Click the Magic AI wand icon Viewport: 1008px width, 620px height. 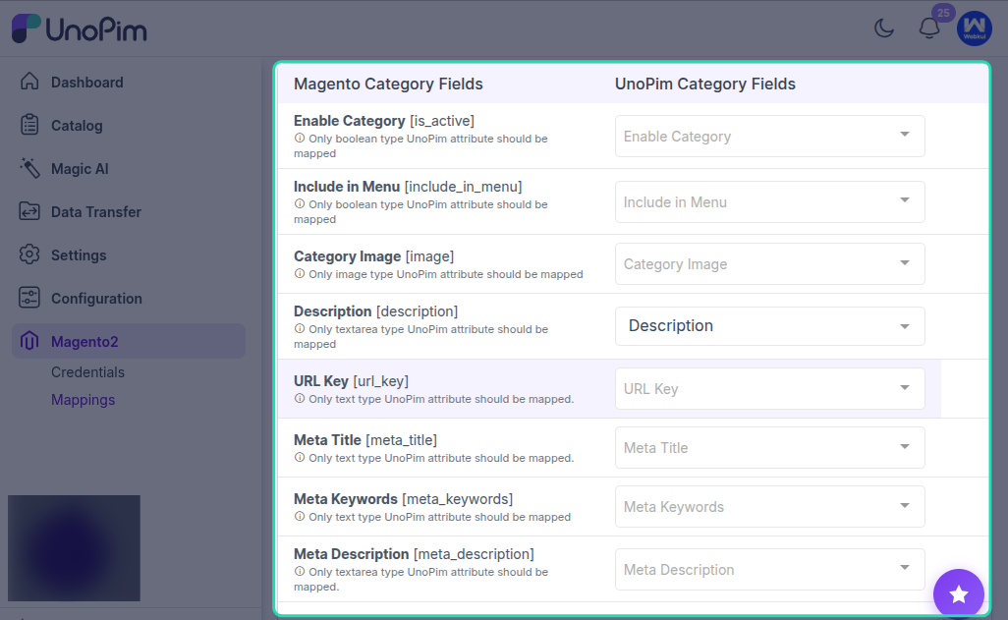click(29, 168)
